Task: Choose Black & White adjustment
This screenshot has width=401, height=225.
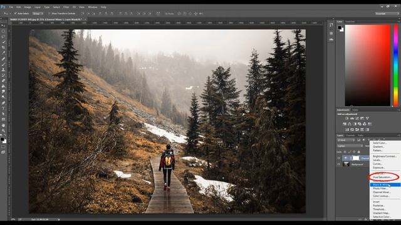Action: 385,185
